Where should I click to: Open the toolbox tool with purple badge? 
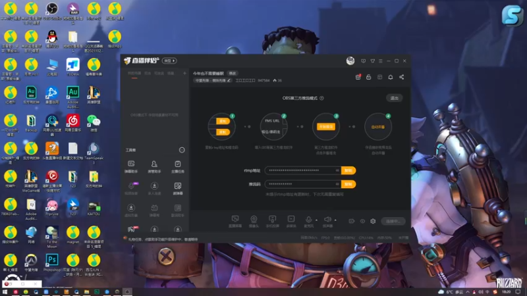point(131,188)
